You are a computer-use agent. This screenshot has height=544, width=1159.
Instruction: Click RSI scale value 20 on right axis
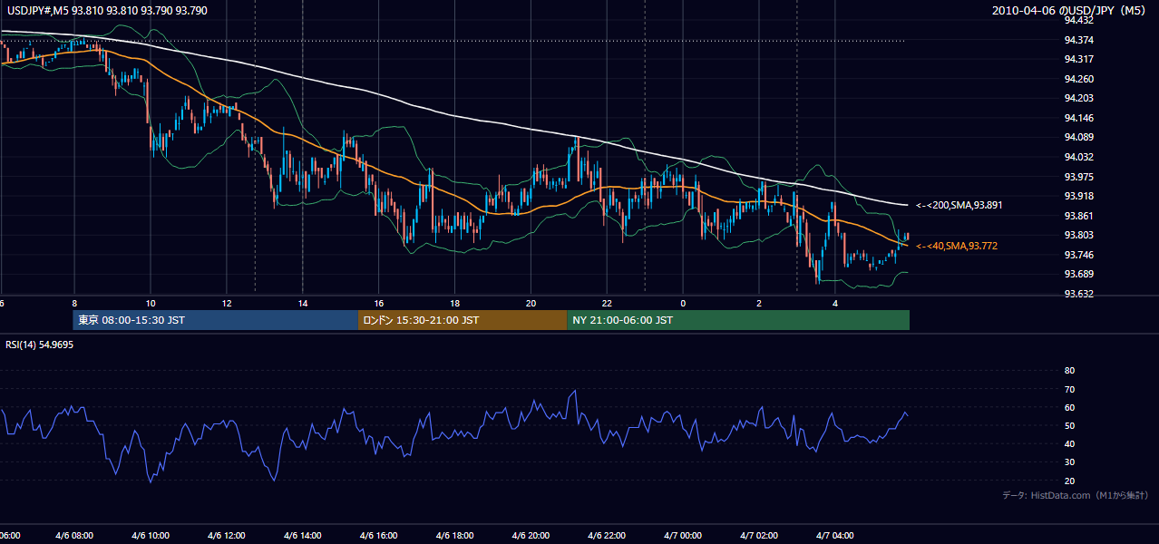point(1070,481)
